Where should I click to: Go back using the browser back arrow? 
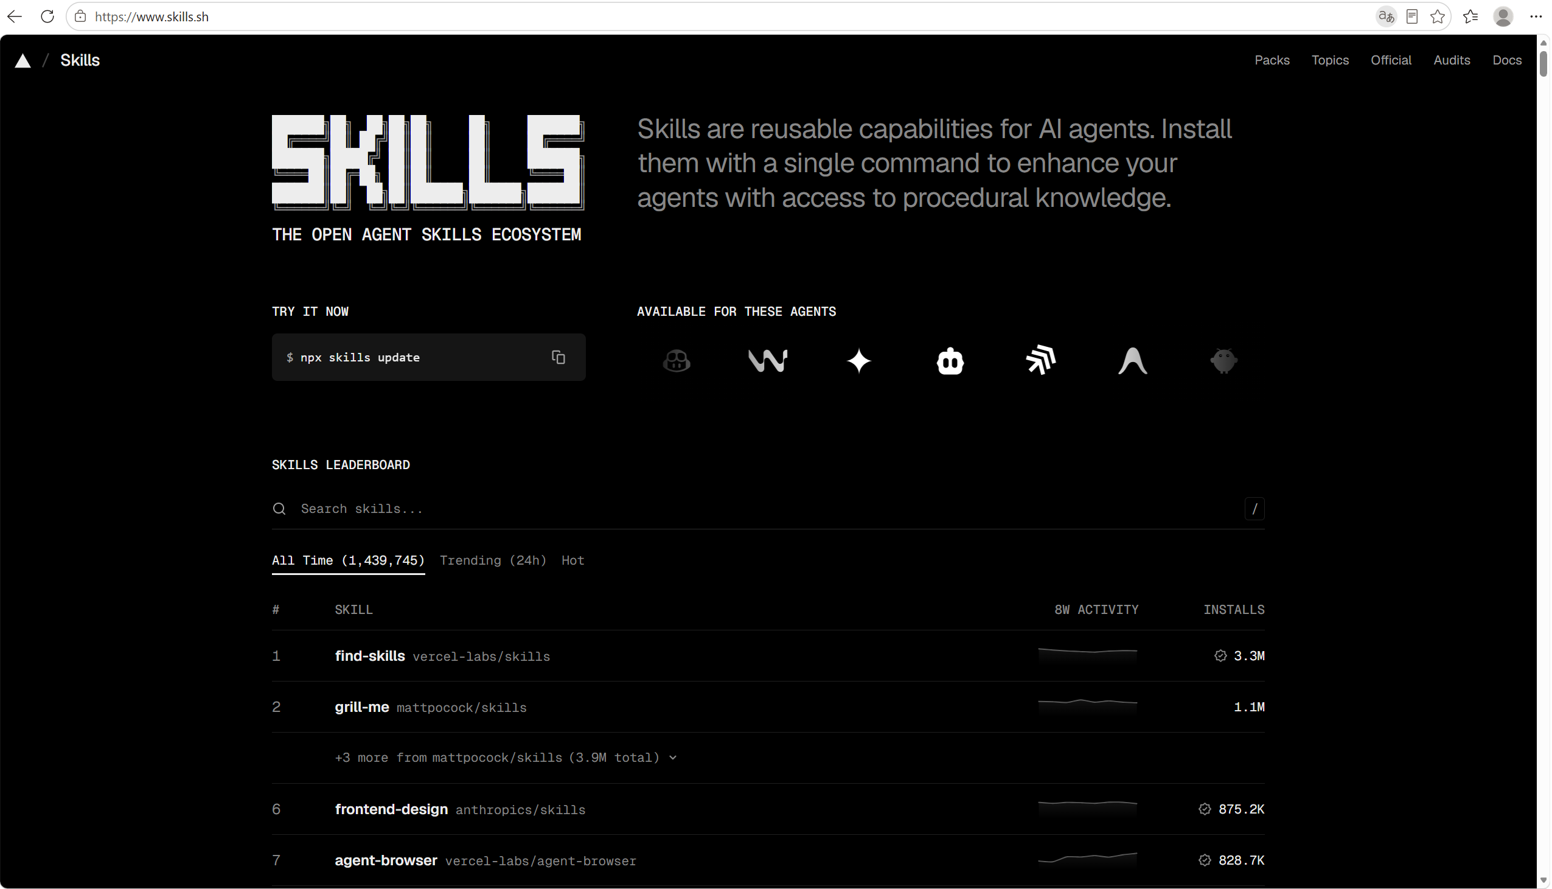[x=15, y=16]
